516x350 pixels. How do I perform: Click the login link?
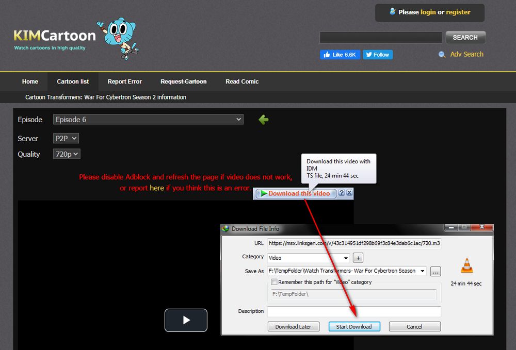click(428, 12)
